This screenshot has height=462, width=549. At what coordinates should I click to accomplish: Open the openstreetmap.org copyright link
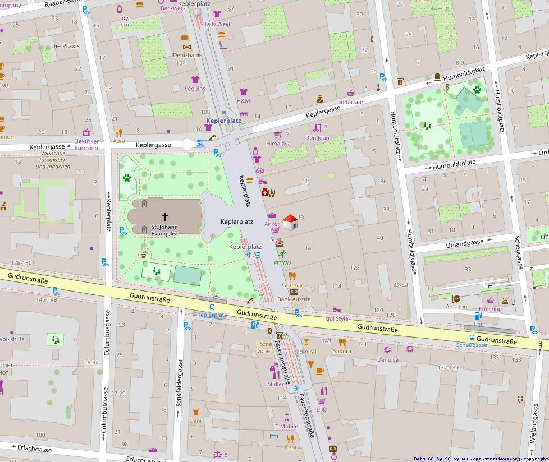[x=504, y=459]
